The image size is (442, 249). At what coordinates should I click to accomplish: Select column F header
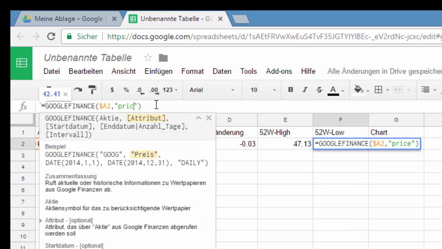point(340,120)
